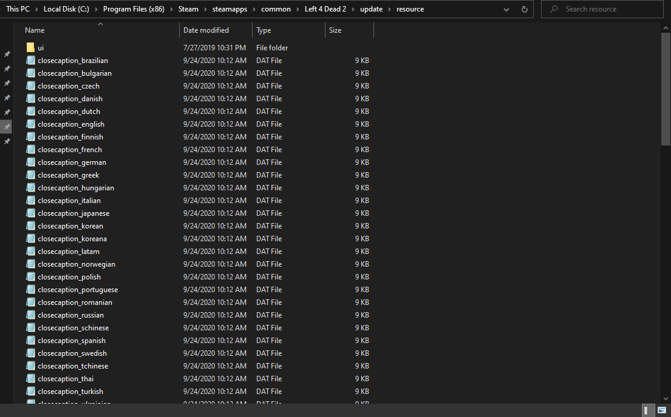The image size is (671, 417).
Task: Select closecaption_turkish file name
Action: [x=70, y=392]
